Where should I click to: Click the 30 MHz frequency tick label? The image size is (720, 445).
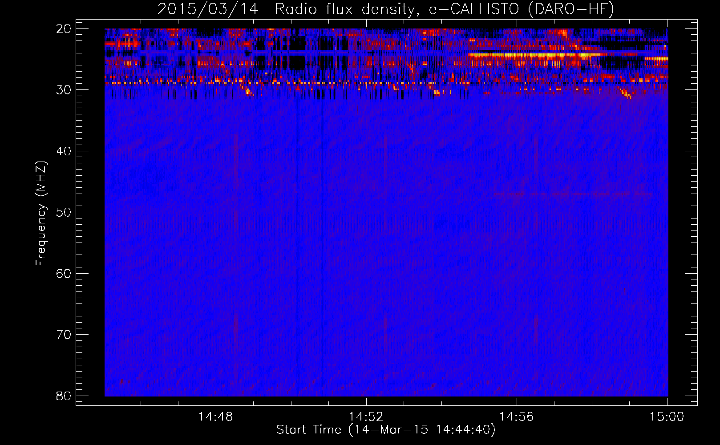(x=64, y=90)
